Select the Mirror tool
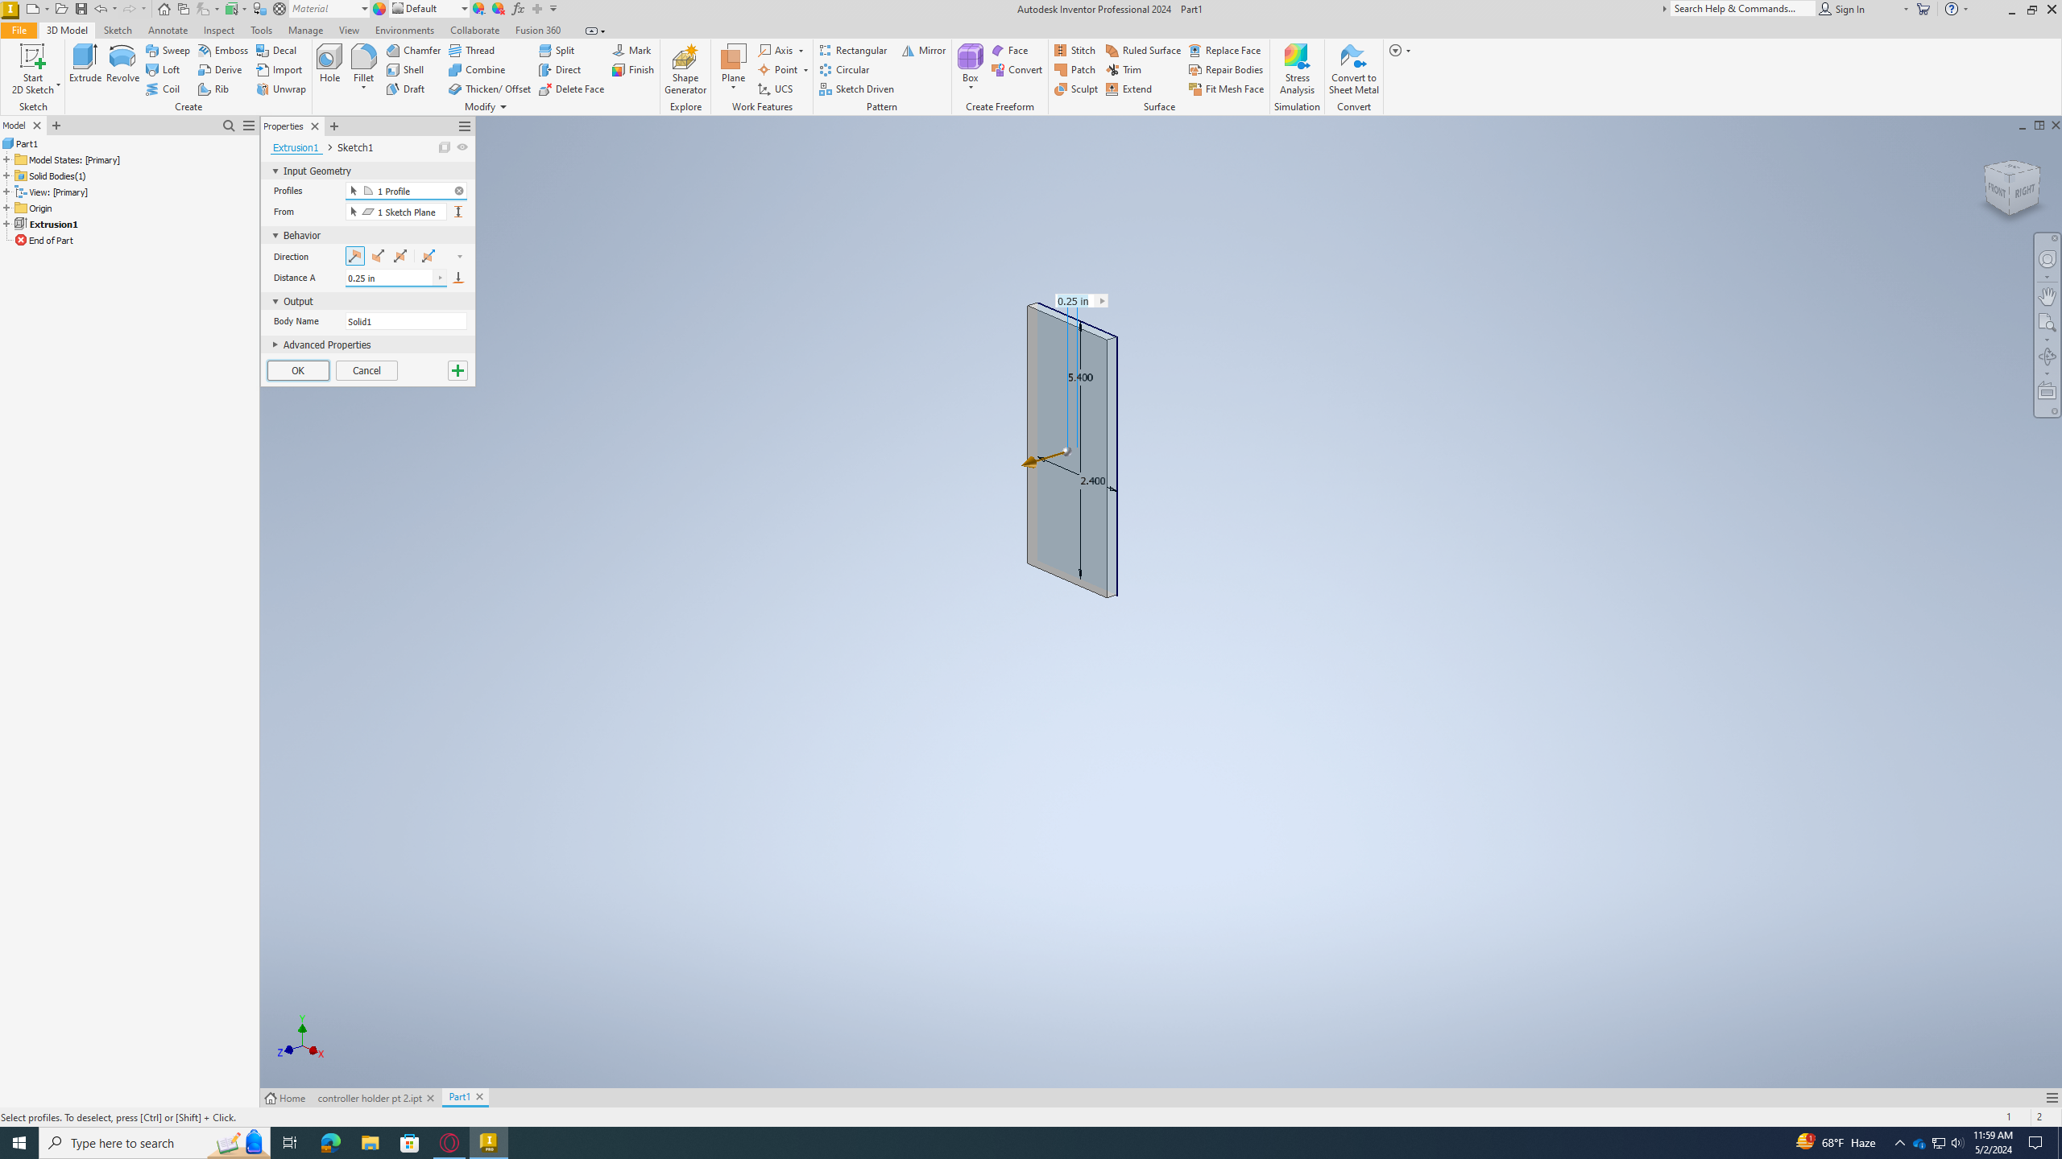 pyautogui.click(x=924, y=50)
